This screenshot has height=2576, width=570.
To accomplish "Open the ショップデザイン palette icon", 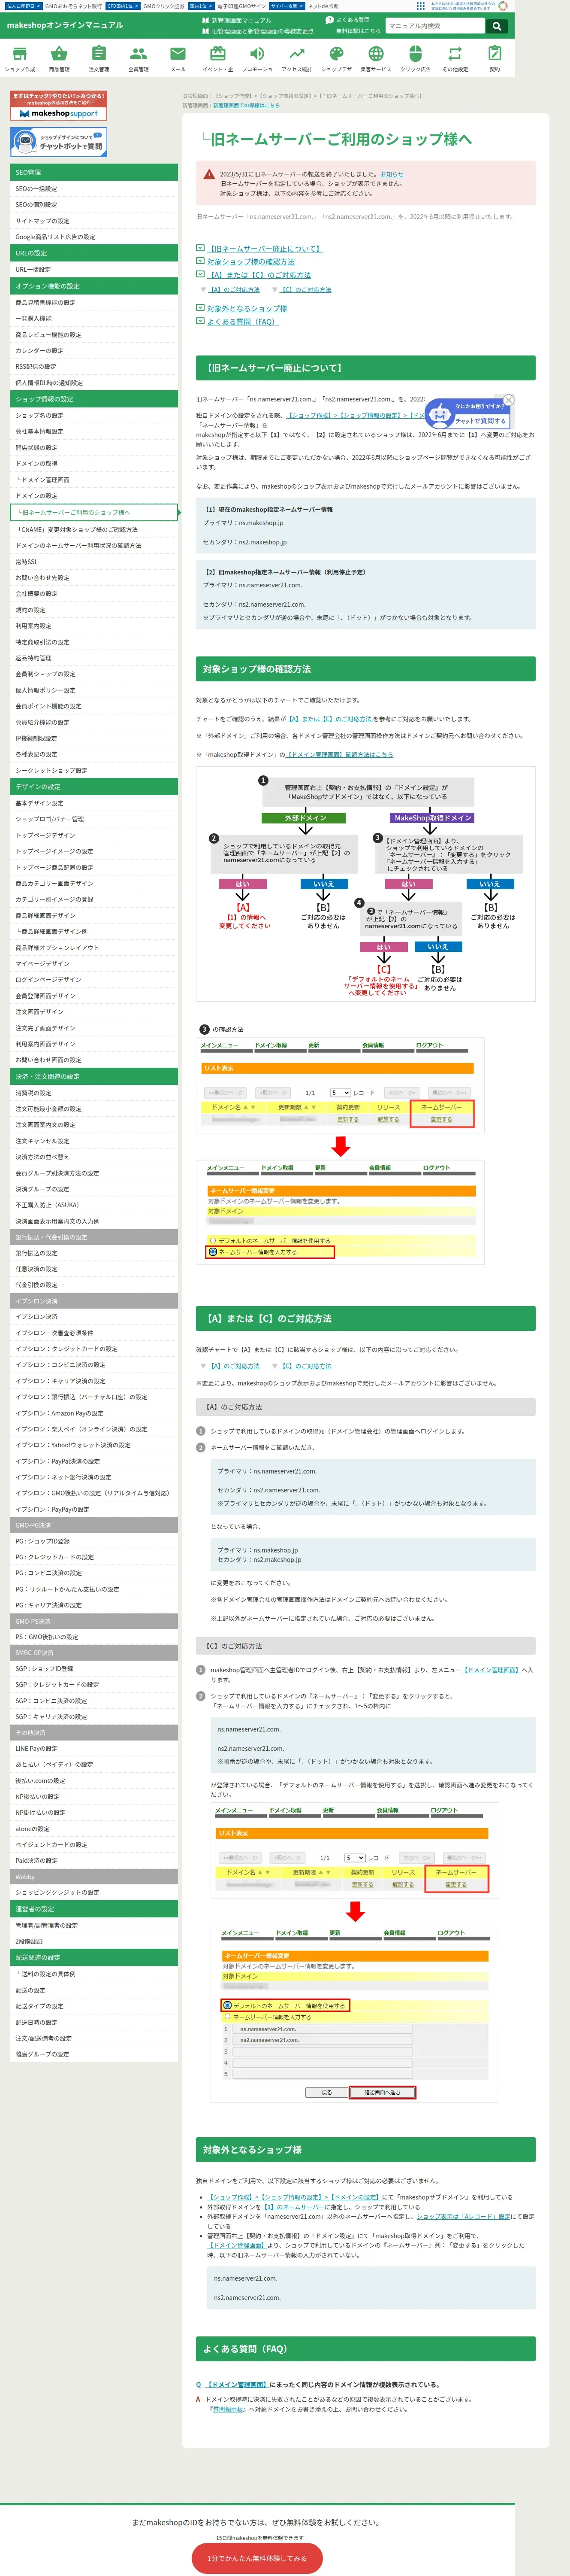I will coord(336,59).
